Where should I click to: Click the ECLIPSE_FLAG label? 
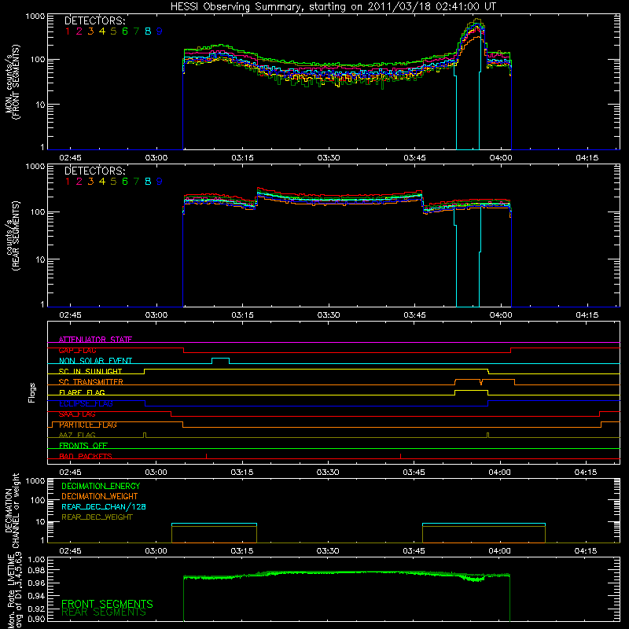86,403
